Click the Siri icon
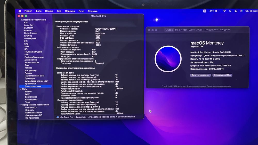 (x=241, y=11)
